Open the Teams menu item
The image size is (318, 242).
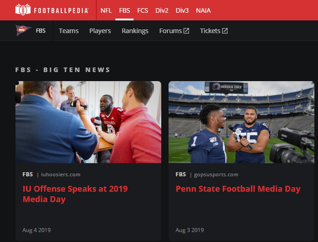[x=69, y=31]
